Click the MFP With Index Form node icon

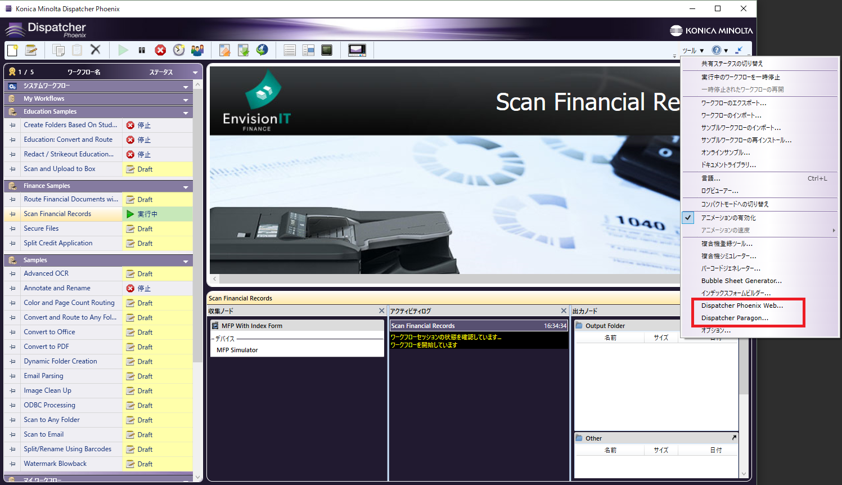215,326
